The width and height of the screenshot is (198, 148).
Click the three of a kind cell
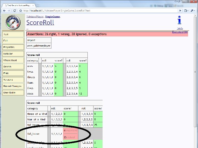pyautogui.click(x=37, y=114)
